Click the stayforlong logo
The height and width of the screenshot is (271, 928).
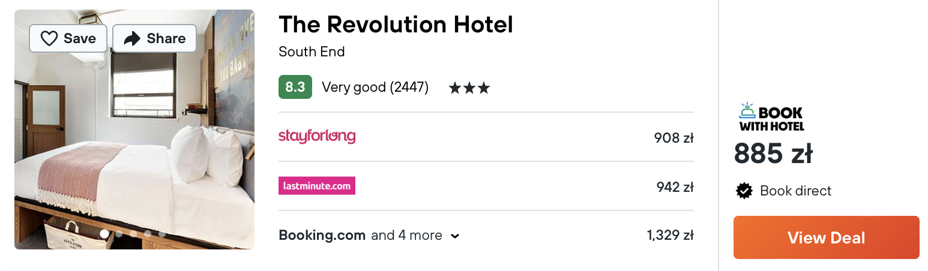317,137
